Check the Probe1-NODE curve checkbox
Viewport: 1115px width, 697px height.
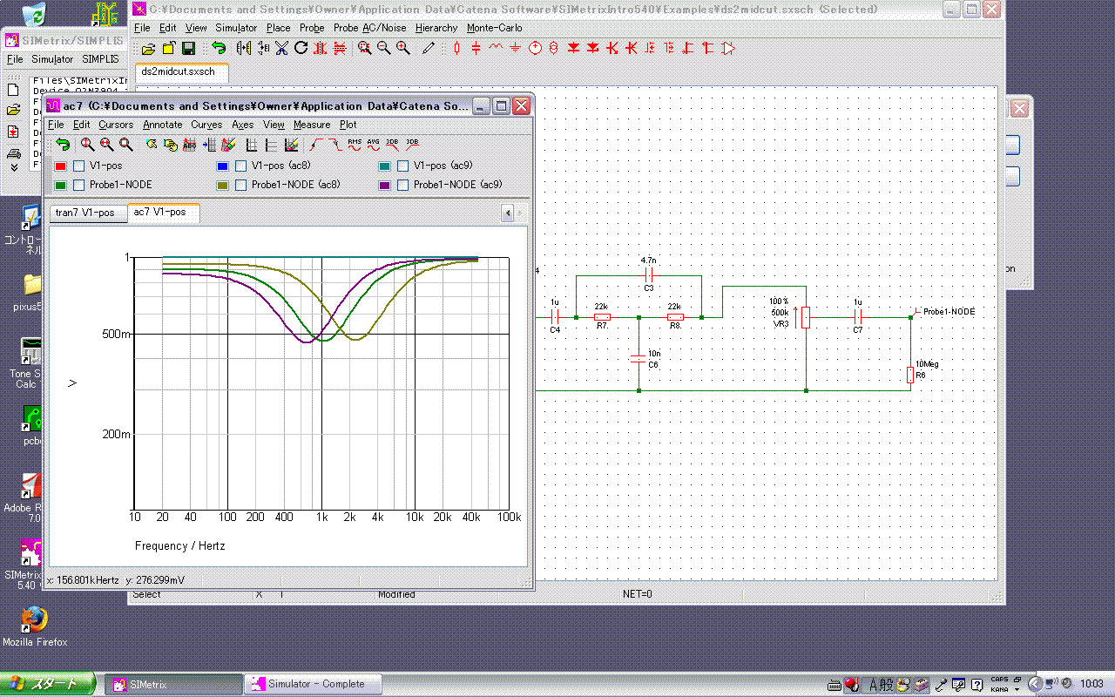click(x=79, y=185)
